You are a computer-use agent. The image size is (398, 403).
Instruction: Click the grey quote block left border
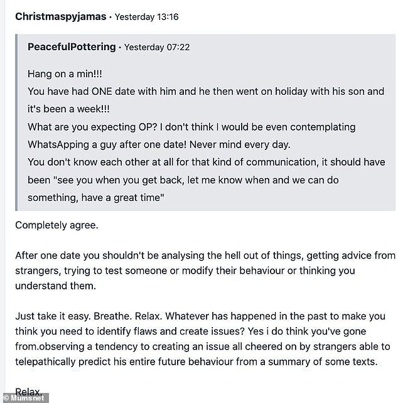pos(16,122)
